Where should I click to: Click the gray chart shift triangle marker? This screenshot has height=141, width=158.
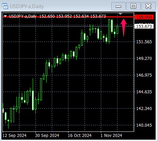(120, 14)
